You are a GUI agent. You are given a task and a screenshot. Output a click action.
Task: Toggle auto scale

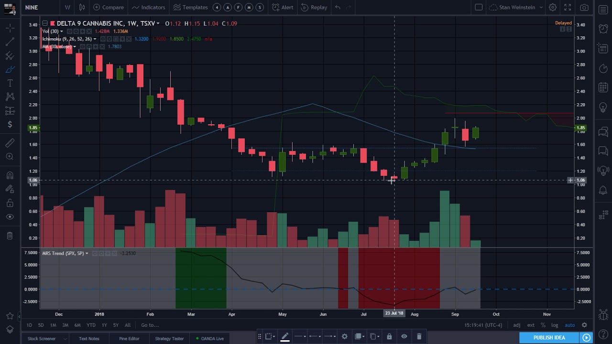[x=569, y=325]
